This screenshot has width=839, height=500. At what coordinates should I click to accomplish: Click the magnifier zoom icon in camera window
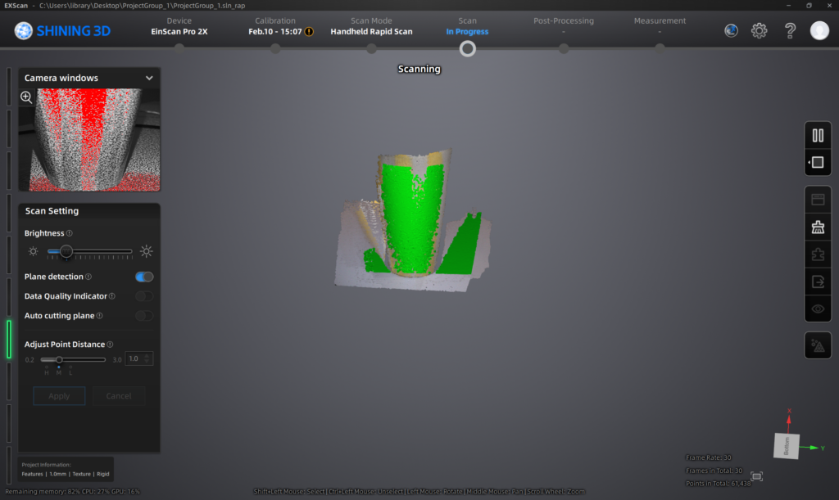pos(26,97)
